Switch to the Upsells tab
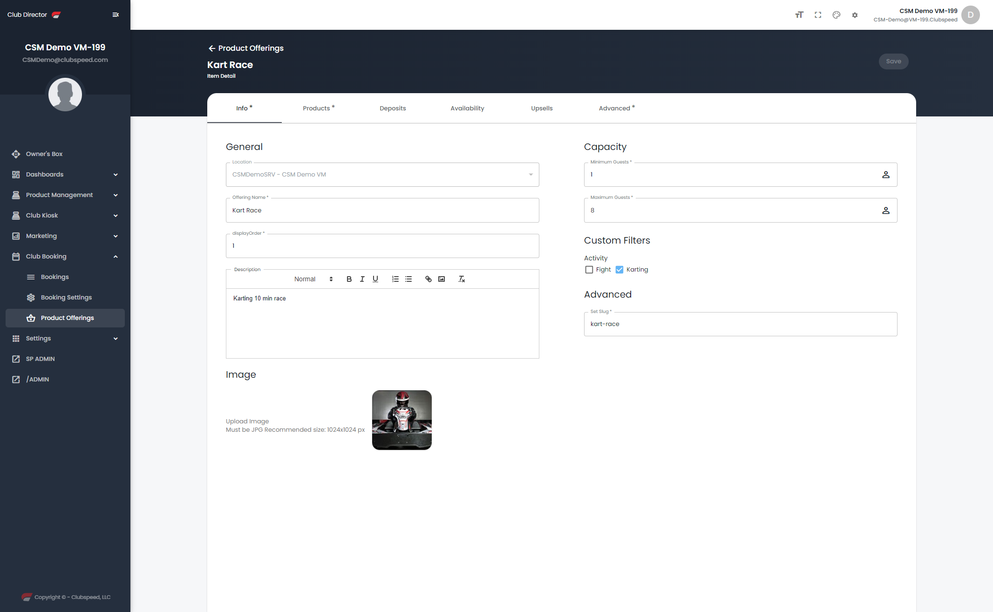Viewport: 993px width, 612px height. pos(542,108)
